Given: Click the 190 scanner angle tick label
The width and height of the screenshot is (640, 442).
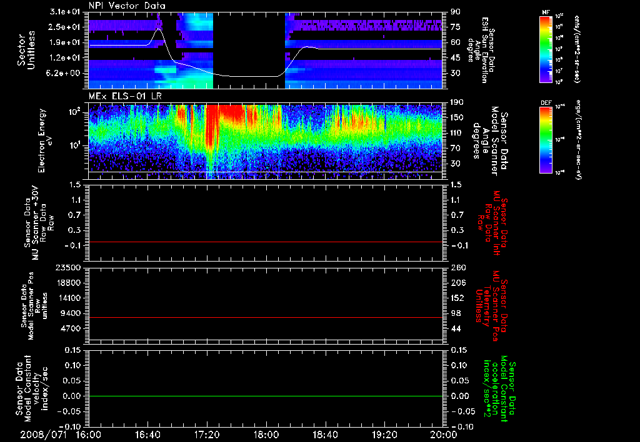Looking at the screenshot, I should [x=457, y=102].
